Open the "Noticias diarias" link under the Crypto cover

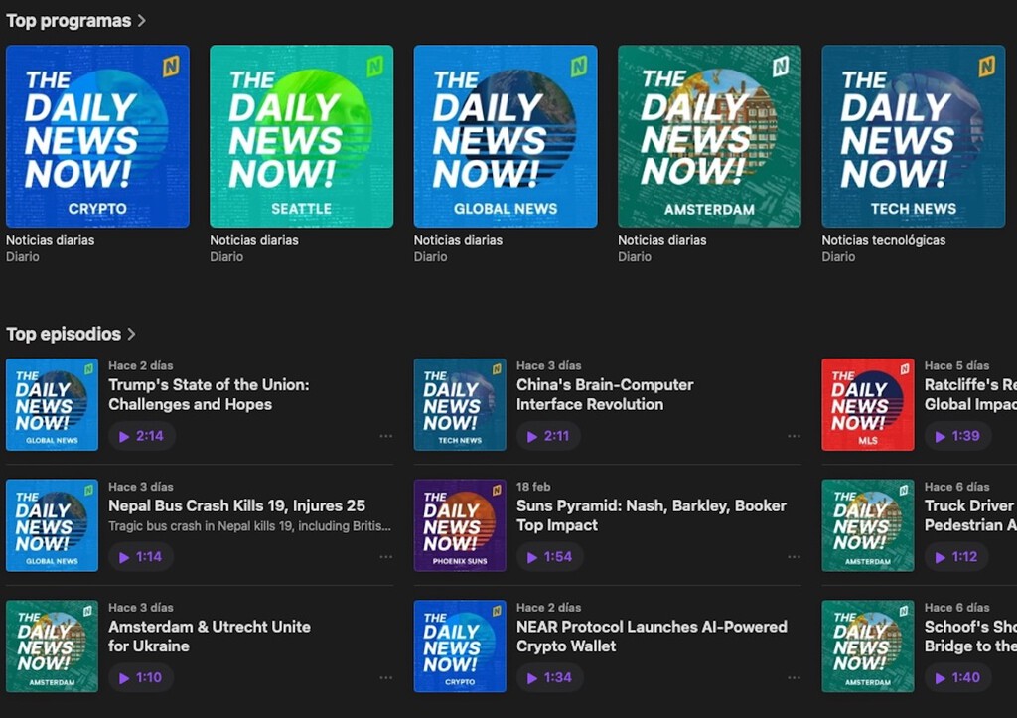point(50,239)
